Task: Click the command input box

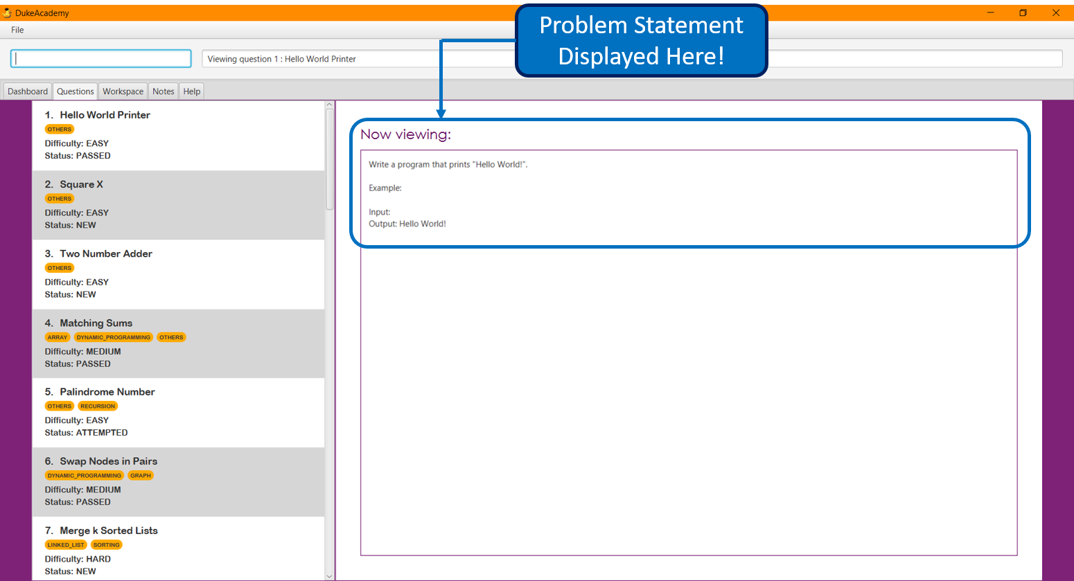Action: [x=101, y=59]
